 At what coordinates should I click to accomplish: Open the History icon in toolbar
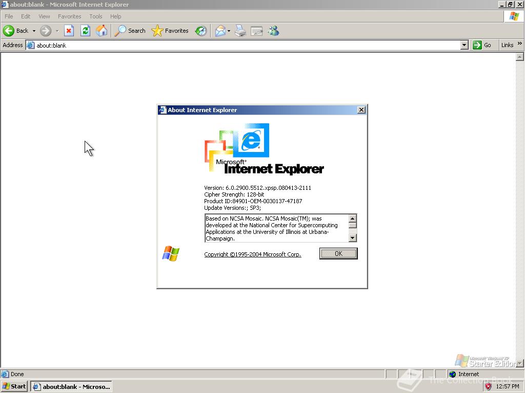click(x=201, y=31)
